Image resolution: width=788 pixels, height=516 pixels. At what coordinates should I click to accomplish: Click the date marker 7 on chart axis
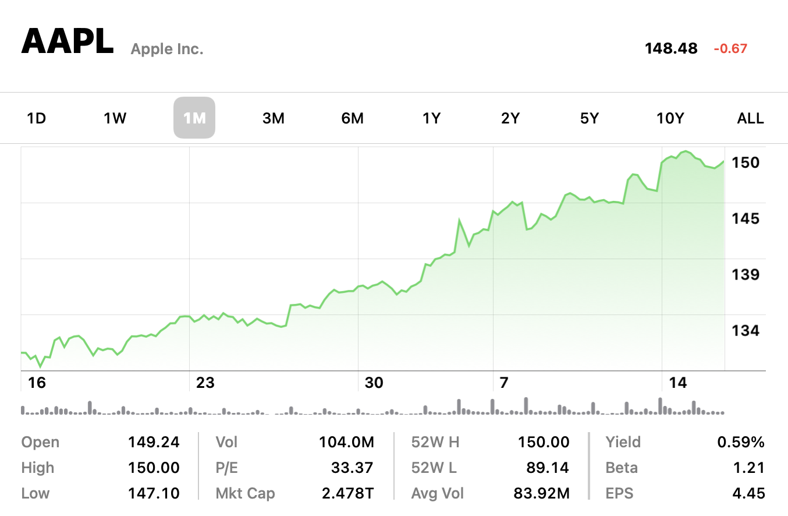pyautogui.click(x=503, y=383)
